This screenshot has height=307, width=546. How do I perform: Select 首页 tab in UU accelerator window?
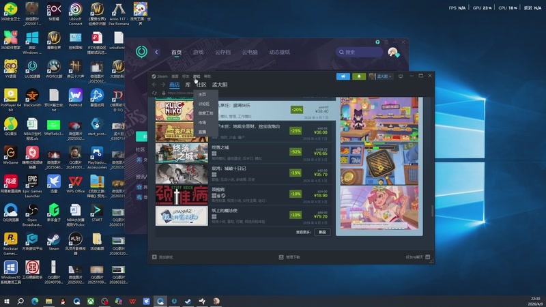click(176, 53)
